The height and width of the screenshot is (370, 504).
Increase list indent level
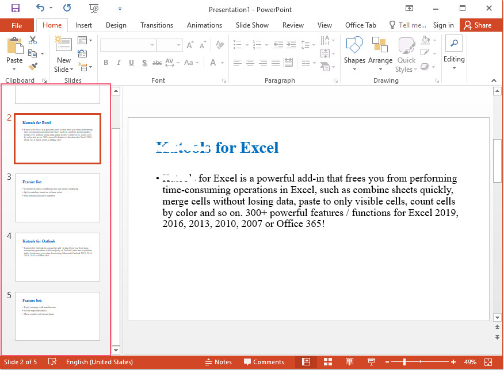[x=291, y=45]
